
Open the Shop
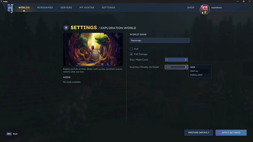pos(191,8)
